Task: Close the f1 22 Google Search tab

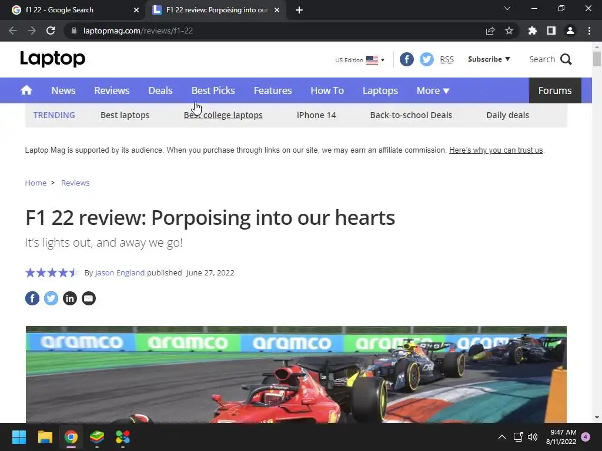Action: (136, 11)
